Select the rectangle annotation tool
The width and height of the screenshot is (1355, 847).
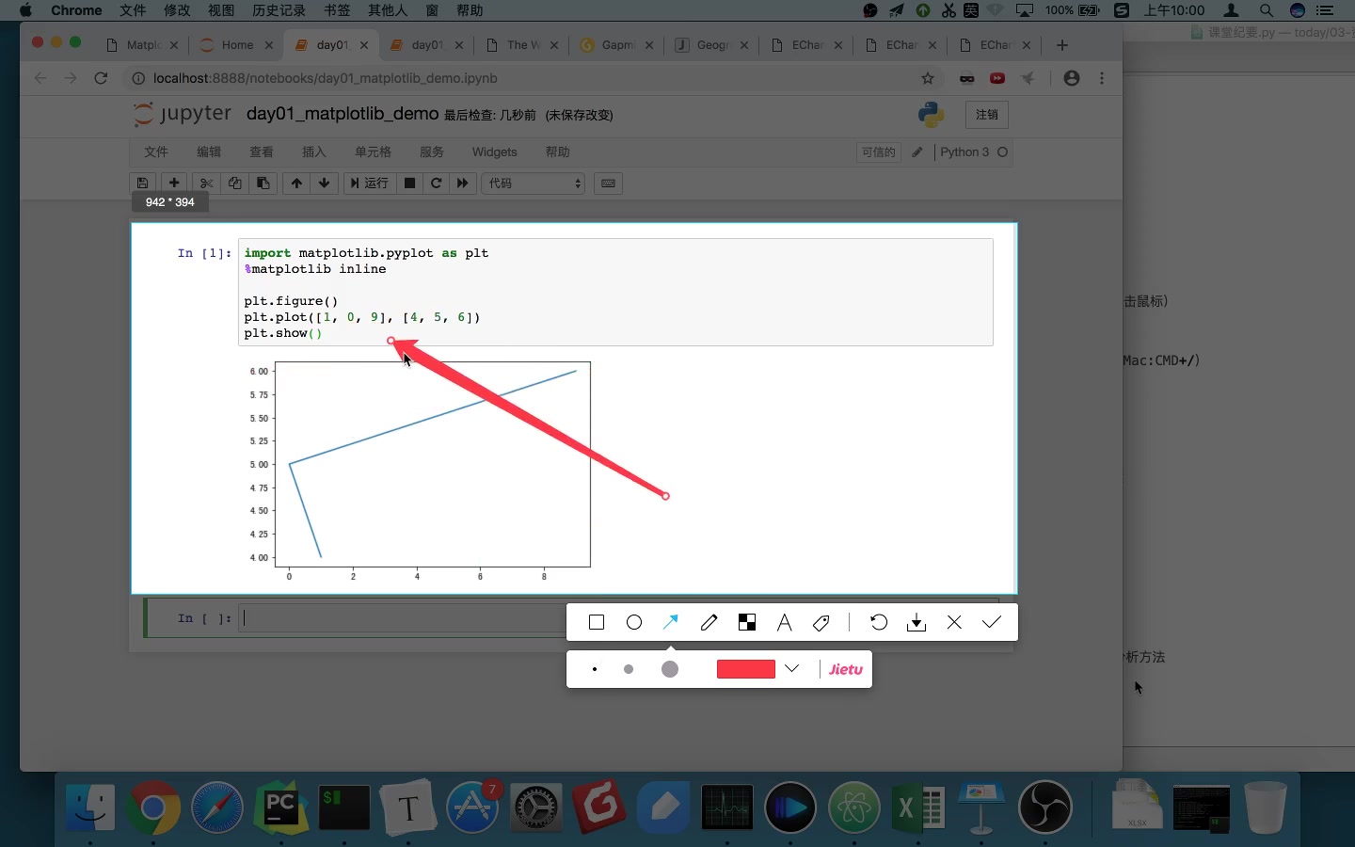[596, 622]
